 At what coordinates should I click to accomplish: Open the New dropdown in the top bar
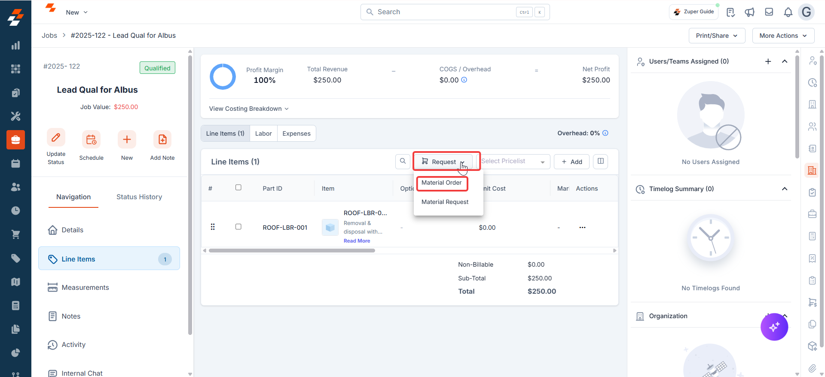click(x=77, y=12)
